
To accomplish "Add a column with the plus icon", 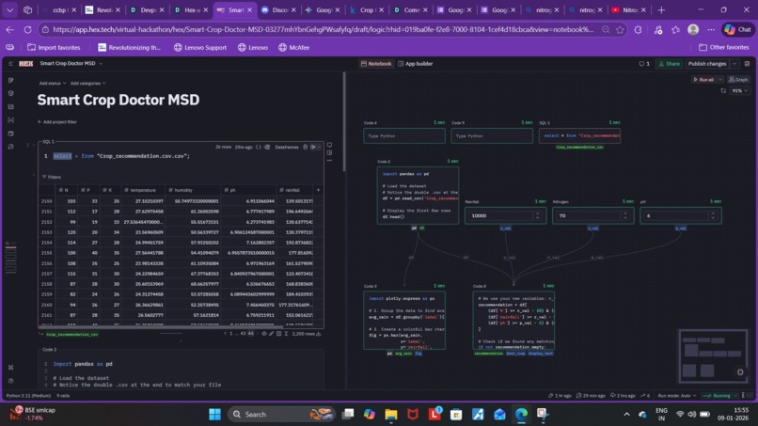I will click(x=318, y=190).
